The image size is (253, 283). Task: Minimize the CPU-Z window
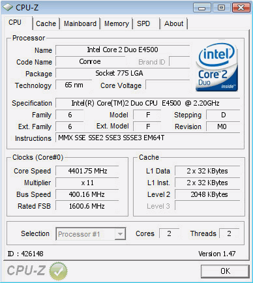[x=202, y=8]
